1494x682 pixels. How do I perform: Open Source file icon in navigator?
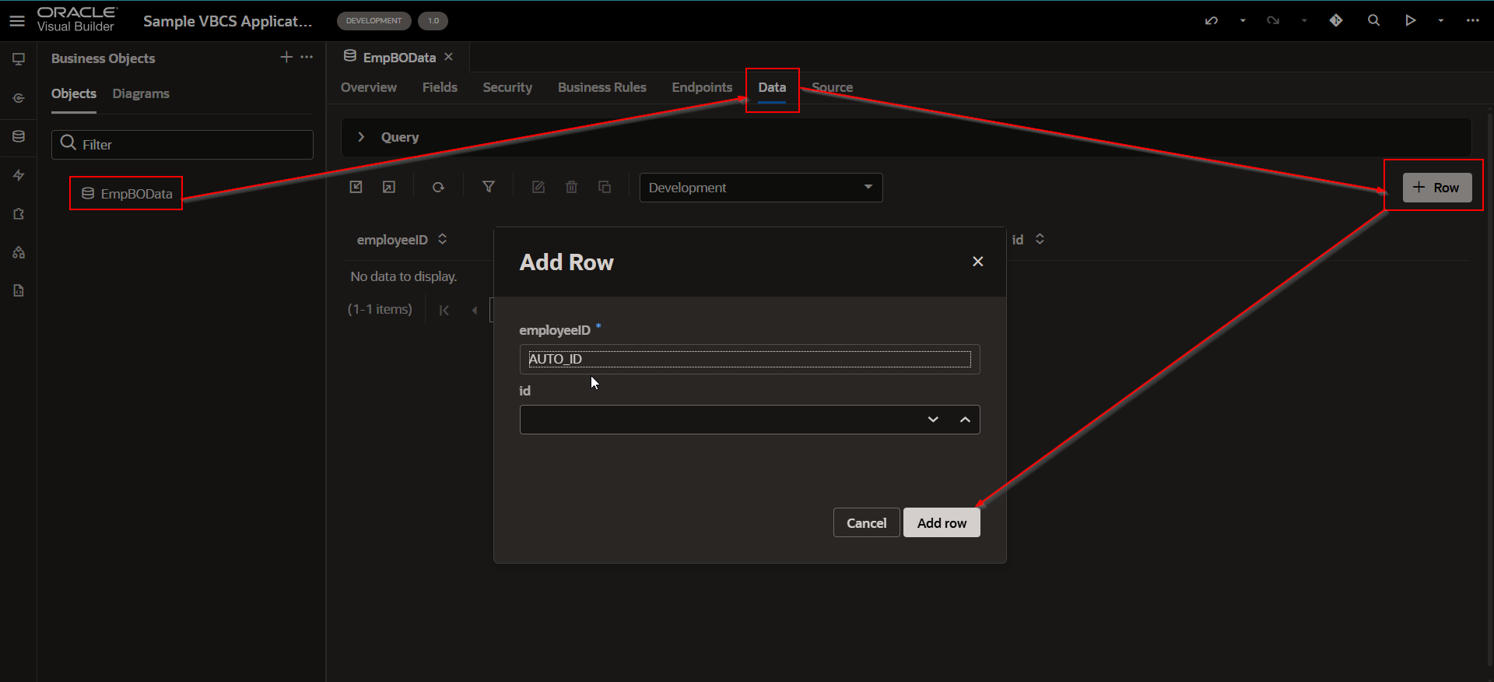pyautogui.click(x=19, y=290)
